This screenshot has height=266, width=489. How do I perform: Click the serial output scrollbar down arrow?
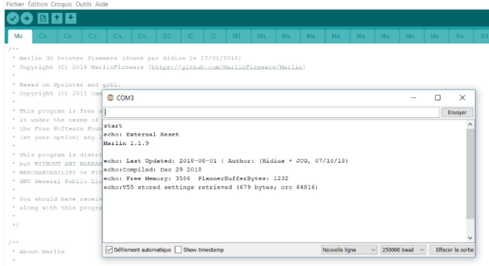coord(470,238)
